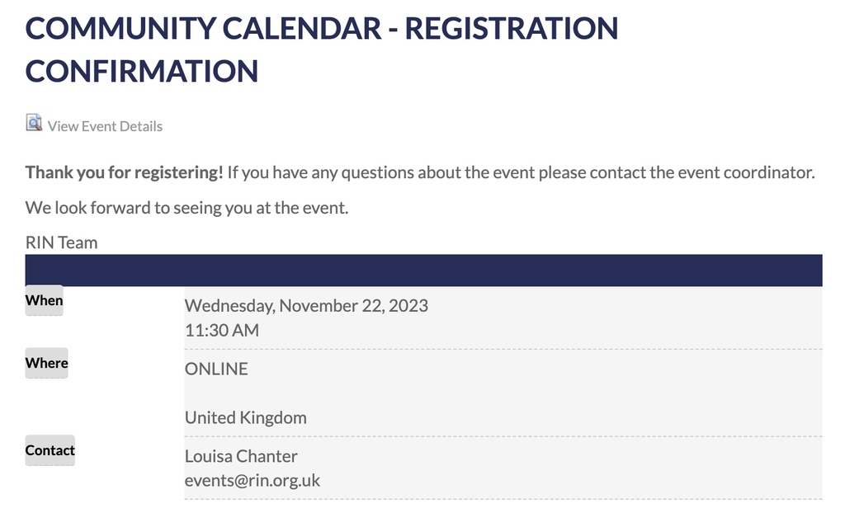Click the bold Thank you for registering text

124,173
